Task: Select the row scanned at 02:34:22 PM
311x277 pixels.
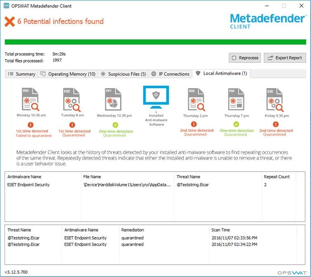Action: (155, 244)
